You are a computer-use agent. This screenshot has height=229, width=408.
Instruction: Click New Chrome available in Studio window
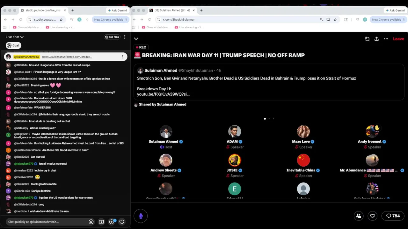pos(109,19)
